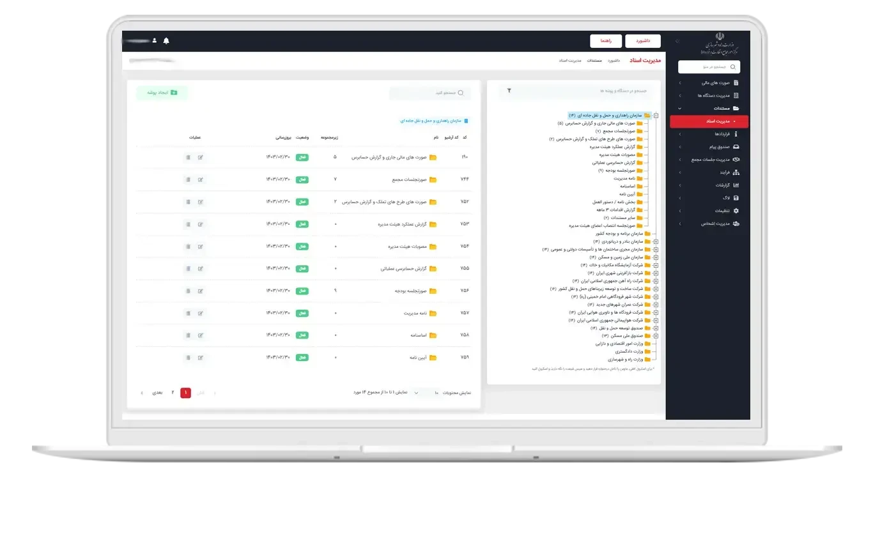This screenshot has height=543, width=873.
Task: Click the جستجو کنید search field above table
Action: click(x=430, y=93)
